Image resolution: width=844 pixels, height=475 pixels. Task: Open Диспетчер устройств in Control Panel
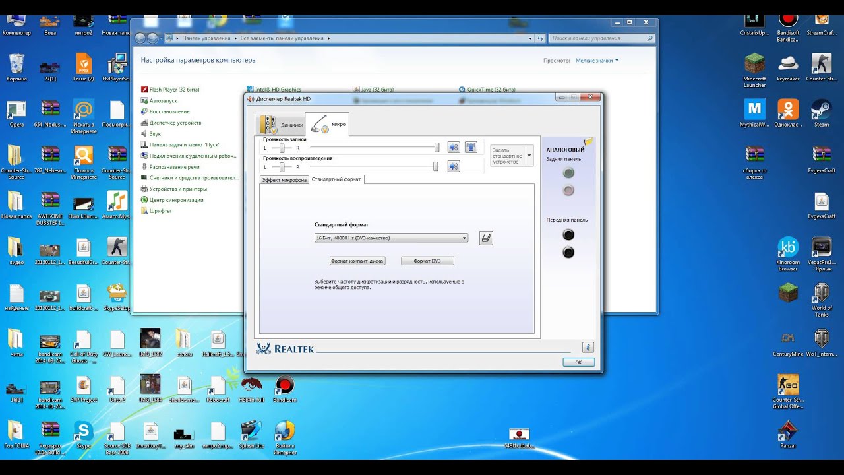click(171, 123)
